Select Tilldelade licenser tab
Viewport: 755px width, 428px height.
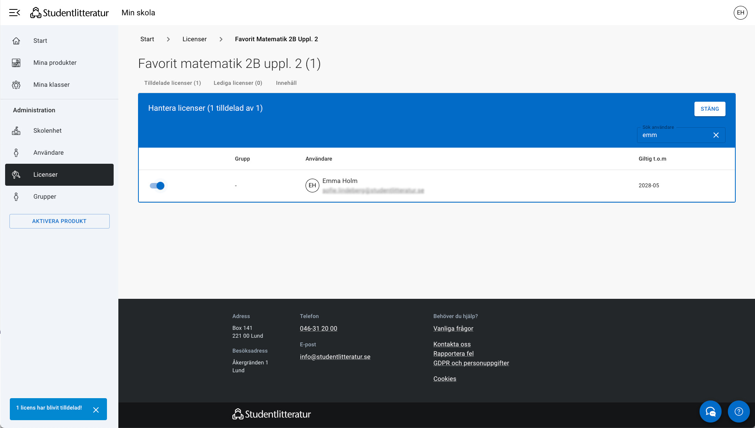[172, 83]
